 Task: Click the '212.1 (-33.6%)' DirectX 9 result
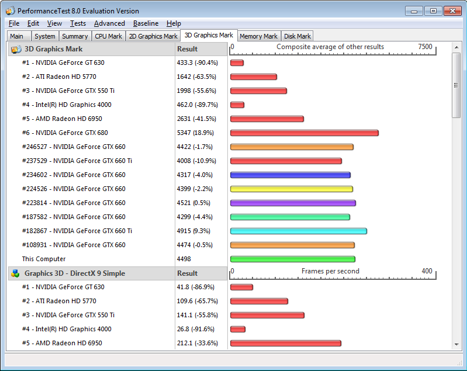[x=197, y=343]
